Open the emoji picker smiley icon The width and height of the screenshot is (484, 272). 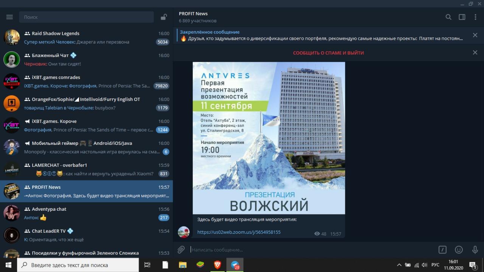(459, 250)
